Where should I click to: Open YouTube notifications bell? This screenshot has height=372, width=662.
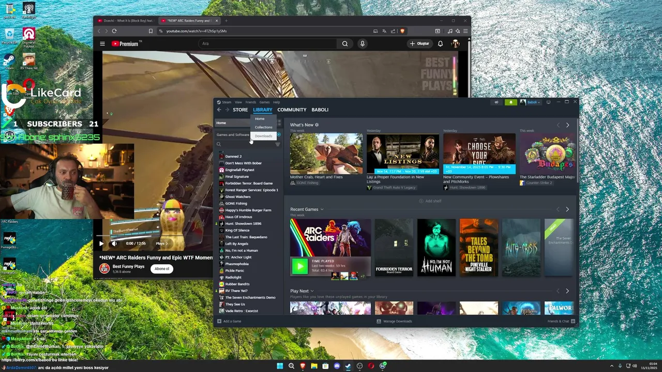point(440,44)
